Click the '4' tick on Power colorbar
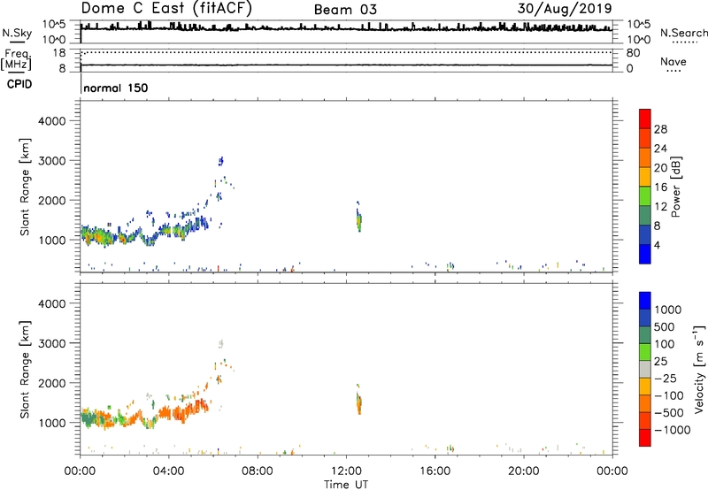This screenshot has height=490, width=708. pos(658,245)
